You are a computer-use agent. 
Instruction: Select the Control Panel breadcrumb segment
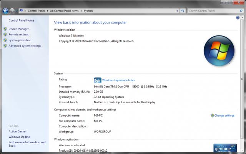coord(36,11)
